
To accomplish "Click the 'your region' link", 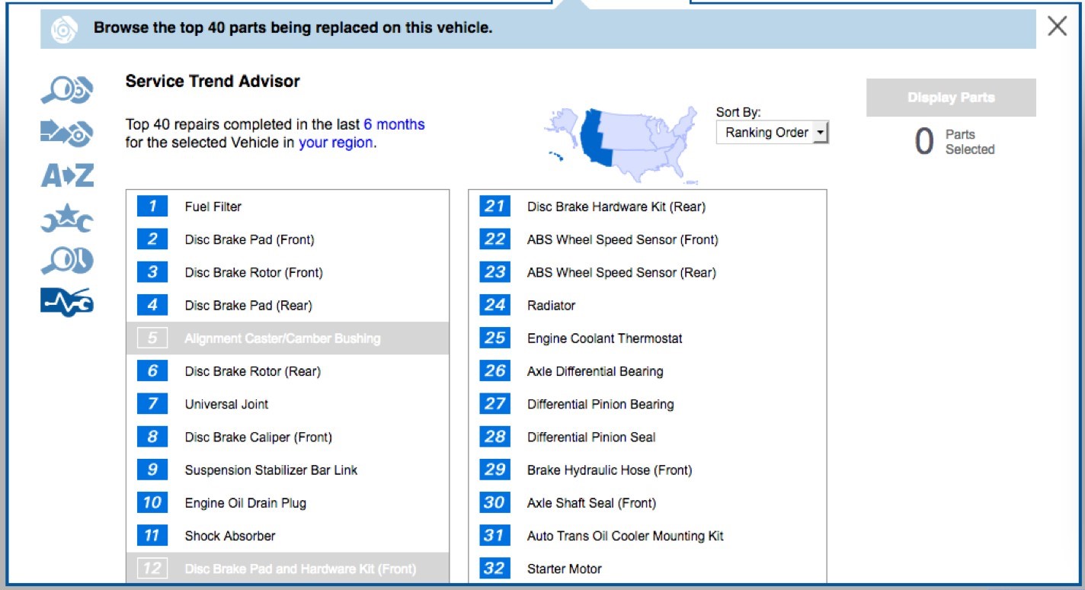I will click(335, 143).
